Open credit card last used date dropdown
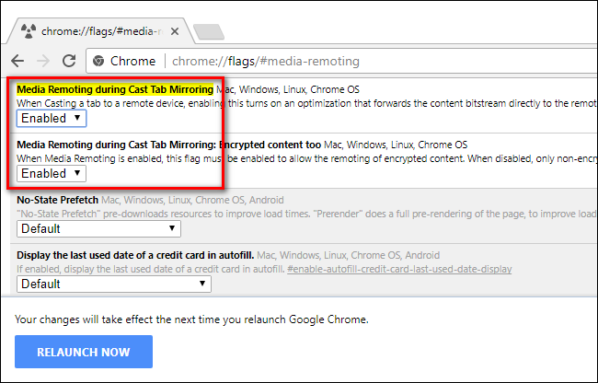The width and height of the screenshot is (598, 383). click(x=113, y=284)
